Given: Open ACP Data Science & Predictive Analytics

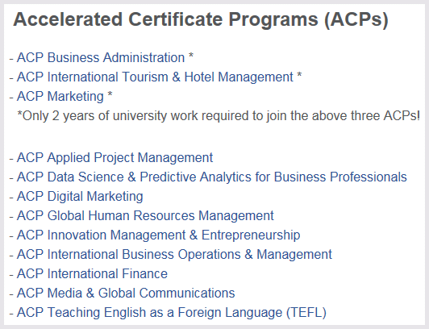Looking at the screenshot, I should [x=212, y=177].
